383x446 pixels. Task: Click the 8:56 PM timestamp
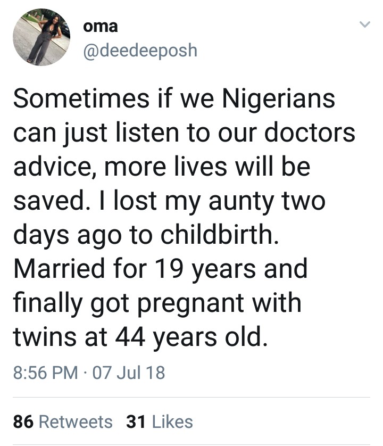(x=44, y=372)
